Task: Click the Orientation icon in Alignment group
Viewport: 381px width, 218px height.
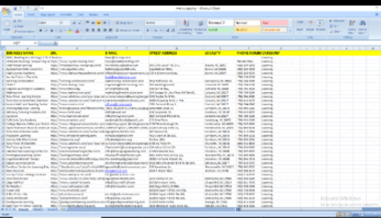Action: pyautogui.click(x=105, y=23)
